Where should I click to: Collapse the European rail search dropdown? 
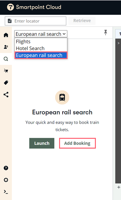coord(41,34)
